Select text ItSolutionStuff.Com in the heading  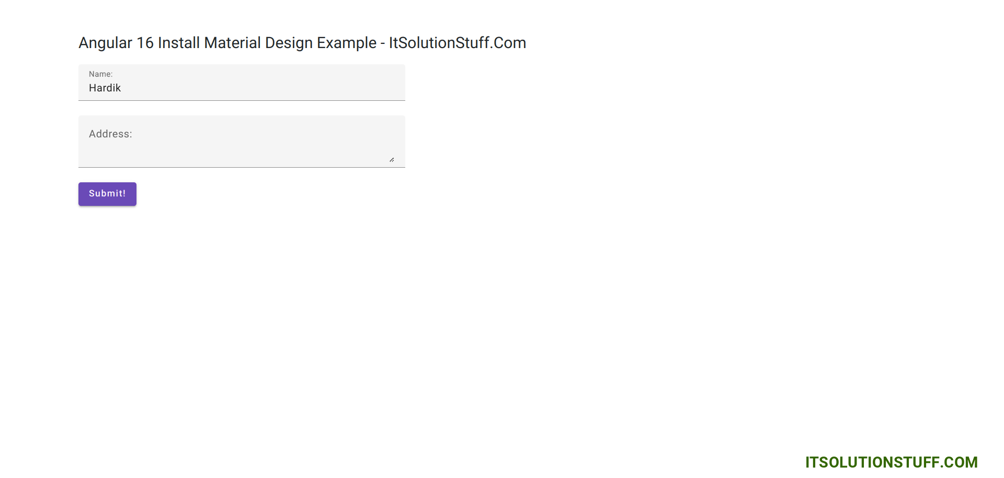pos(458,43)
